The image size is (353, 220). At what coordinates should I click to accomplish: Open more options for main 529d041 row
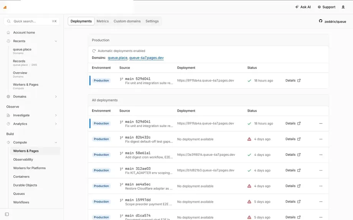(321, 124)
